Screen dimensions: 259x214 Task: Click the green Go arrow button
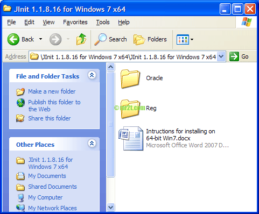pyautogui.click(x=234, y=56)
